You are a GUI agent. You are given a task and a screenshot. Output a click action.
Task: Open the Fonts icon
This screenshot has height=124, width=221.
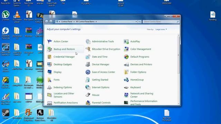(x=49, y=80)
